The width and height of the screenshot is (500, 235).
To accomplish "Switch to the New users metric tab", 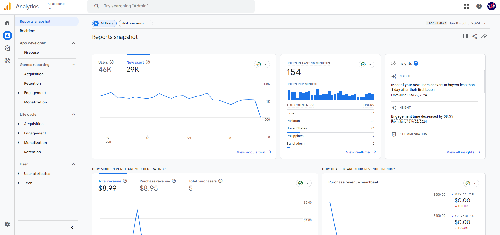I will 138,66.
